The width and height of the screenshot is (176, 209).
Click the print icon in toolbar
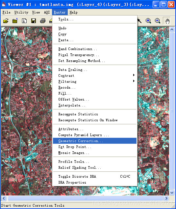coord(43,21)
